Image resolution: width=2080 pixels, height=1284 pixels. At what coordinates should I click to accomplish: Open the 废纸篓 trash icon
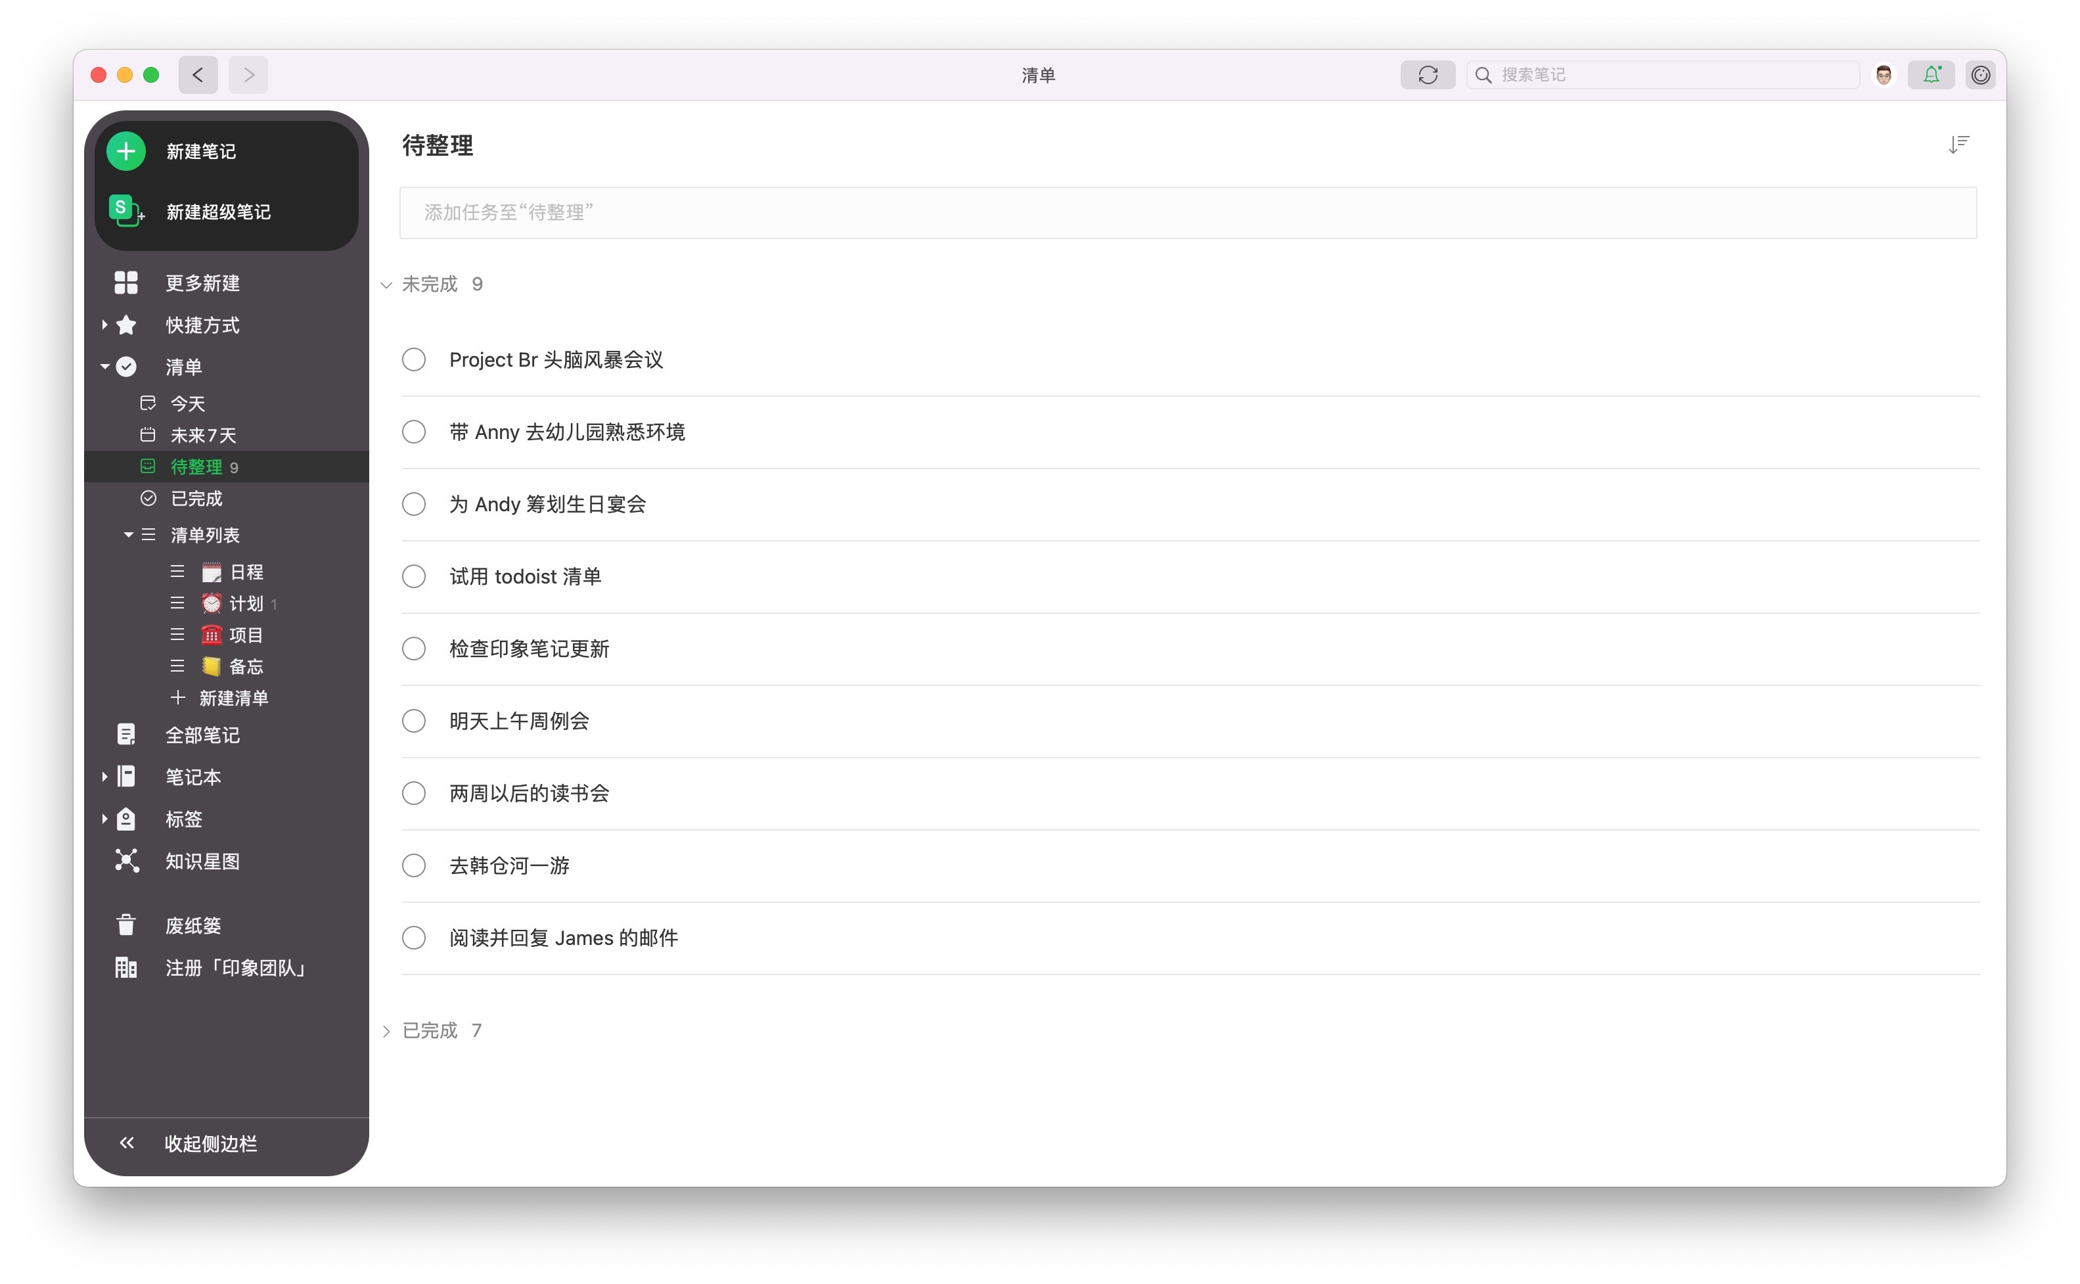125,925
